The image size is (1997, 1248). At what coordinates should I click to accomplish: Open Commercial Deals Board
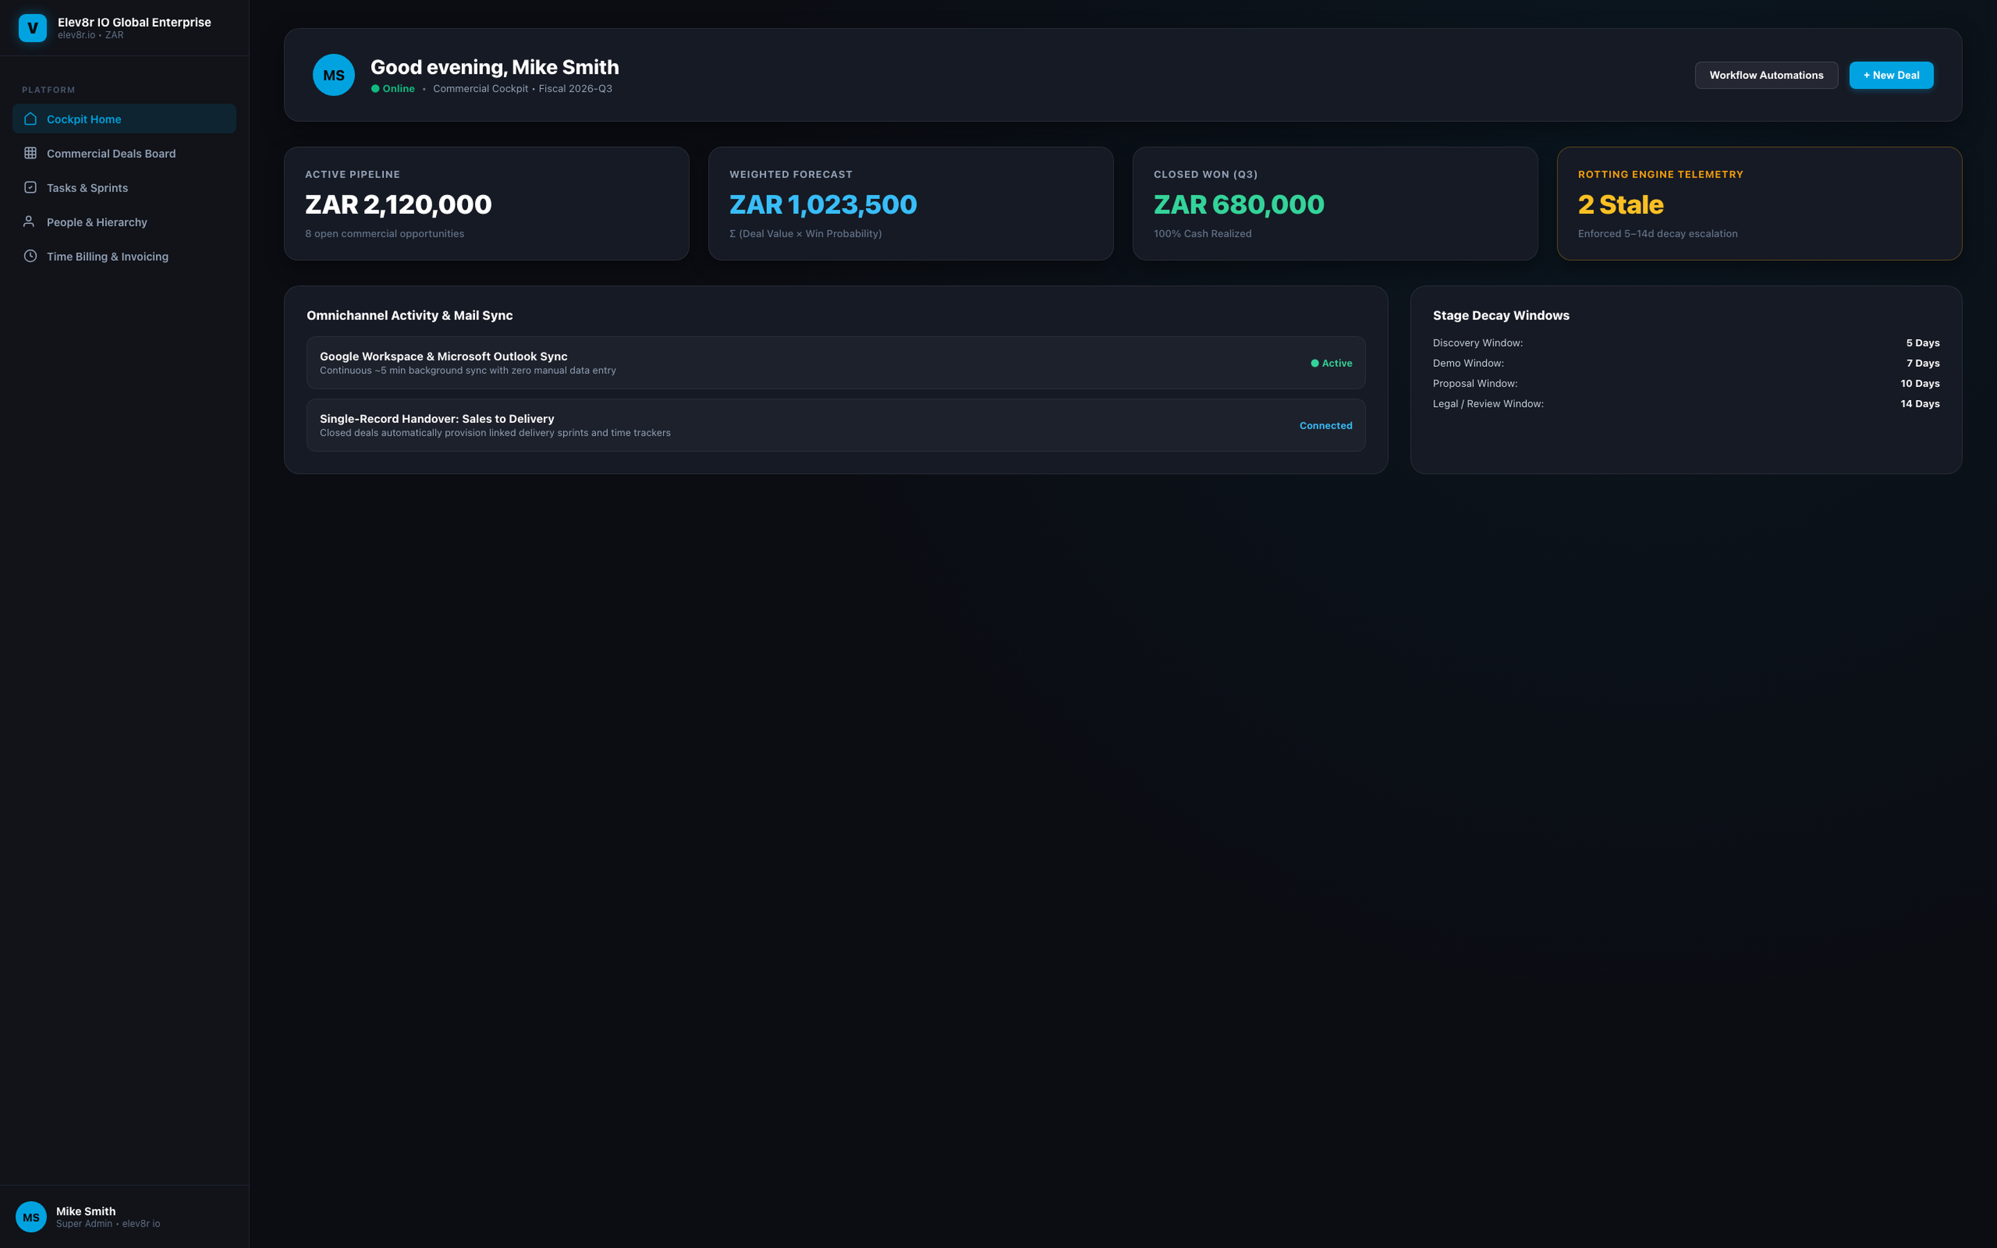[124, 153]
